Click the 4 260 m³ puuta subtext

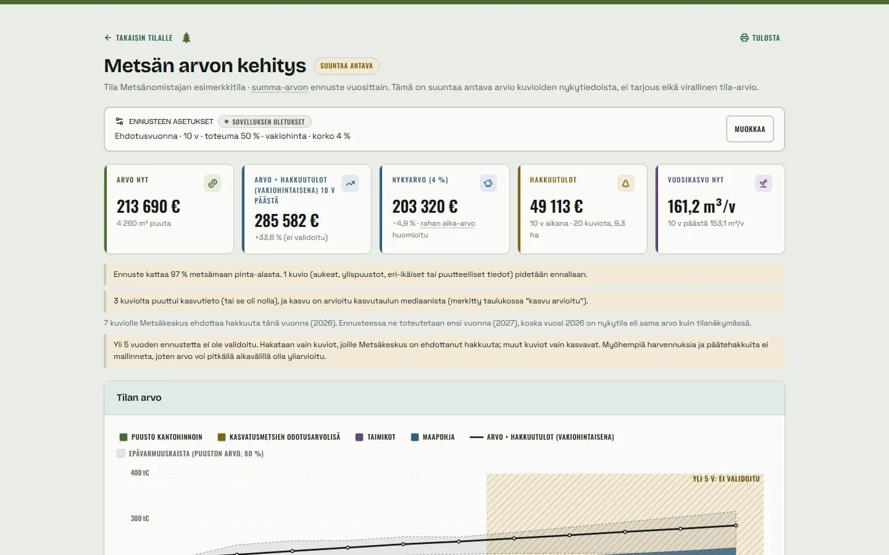click(144, 223)
